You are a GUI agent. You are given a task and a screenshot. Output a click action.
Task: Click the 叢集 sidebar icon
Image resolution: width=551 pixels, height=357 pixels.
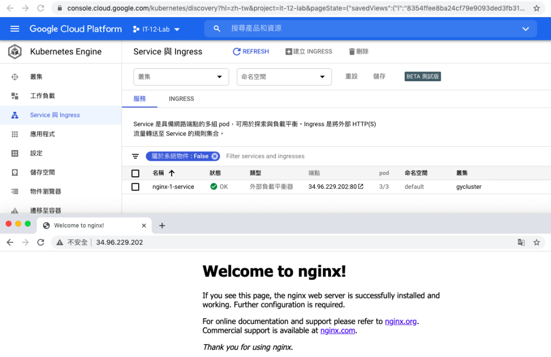click(x=15, y=77)
